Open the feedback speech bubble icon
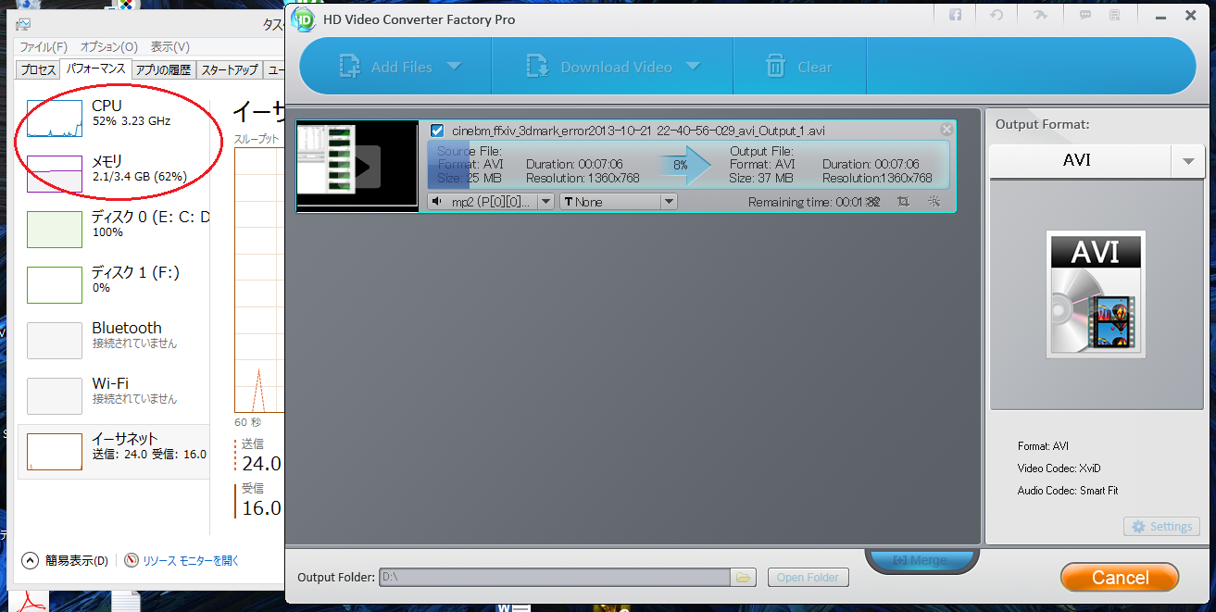 (1084, 15)
